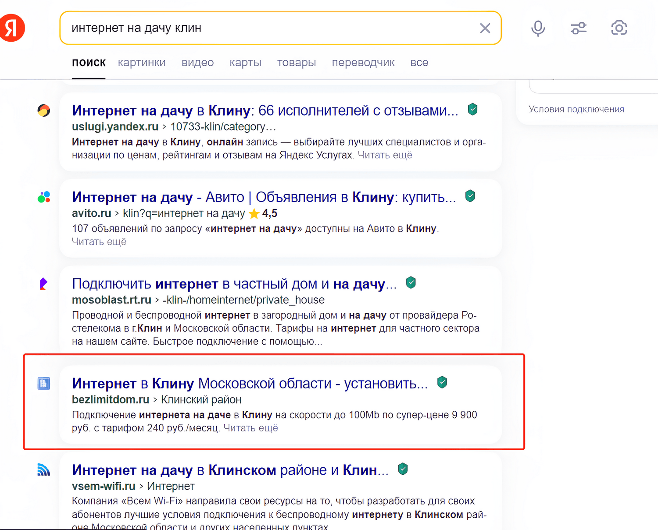Click the Avito favicon

tap(44, 197)
